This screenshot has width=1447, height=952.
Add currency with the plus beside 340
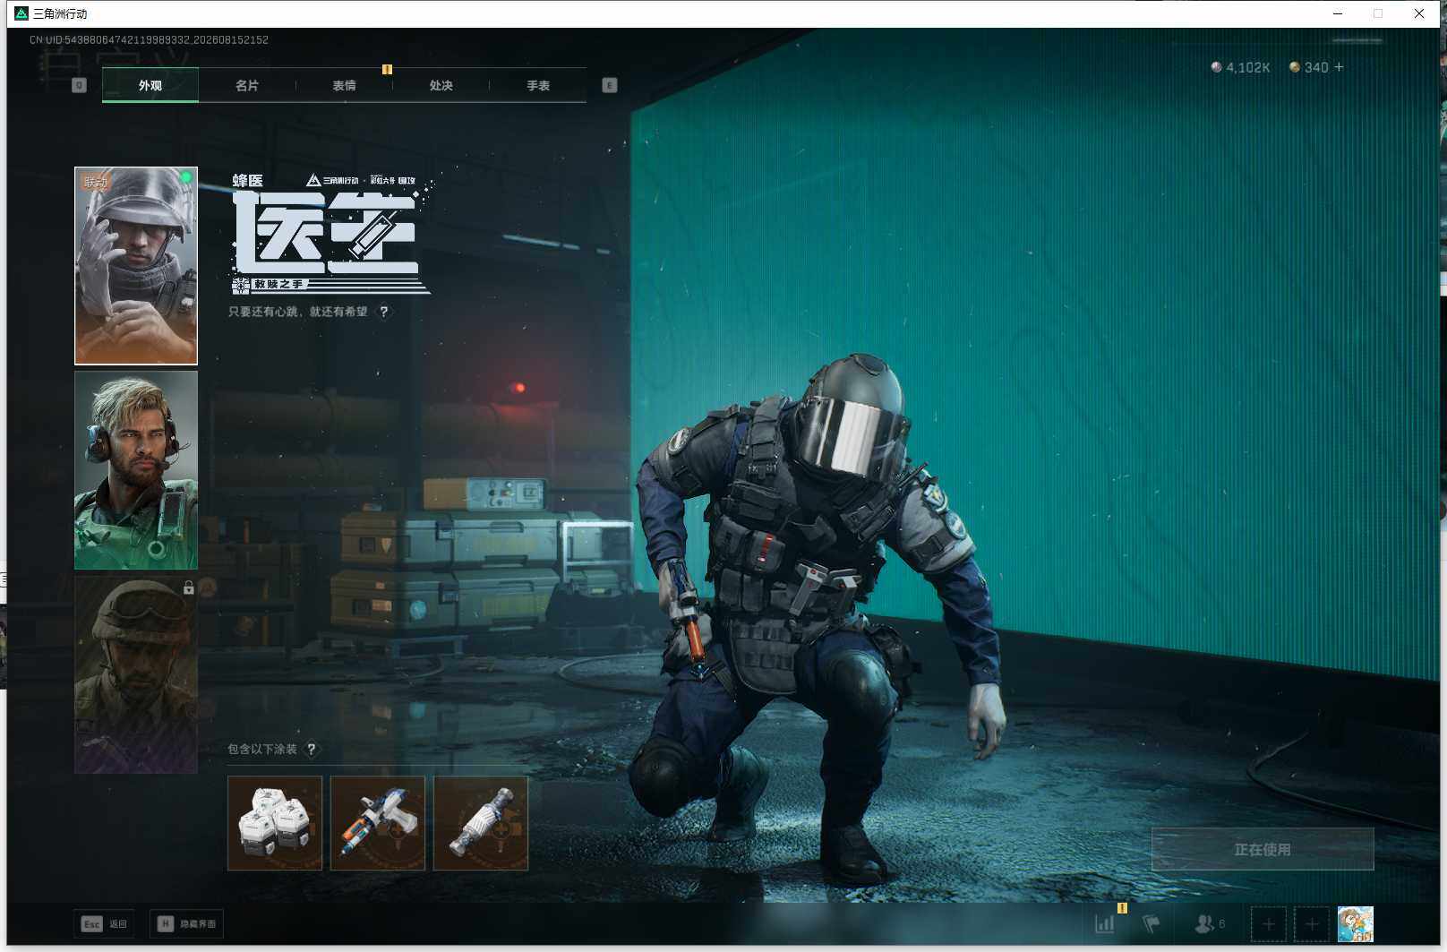tap(1339, 67)
